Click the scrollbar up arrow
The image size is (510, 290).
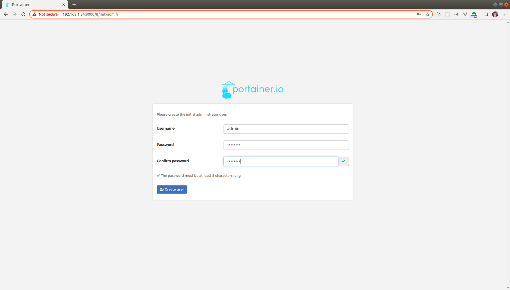click(508, 22)
